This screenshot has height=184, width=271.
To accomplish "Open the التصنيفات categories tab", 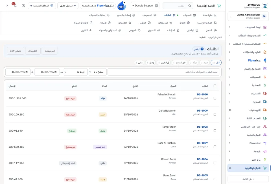I will click(x=149, y=15).
